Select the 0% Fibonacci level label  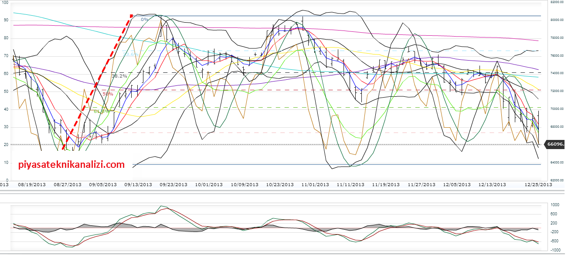144,19
